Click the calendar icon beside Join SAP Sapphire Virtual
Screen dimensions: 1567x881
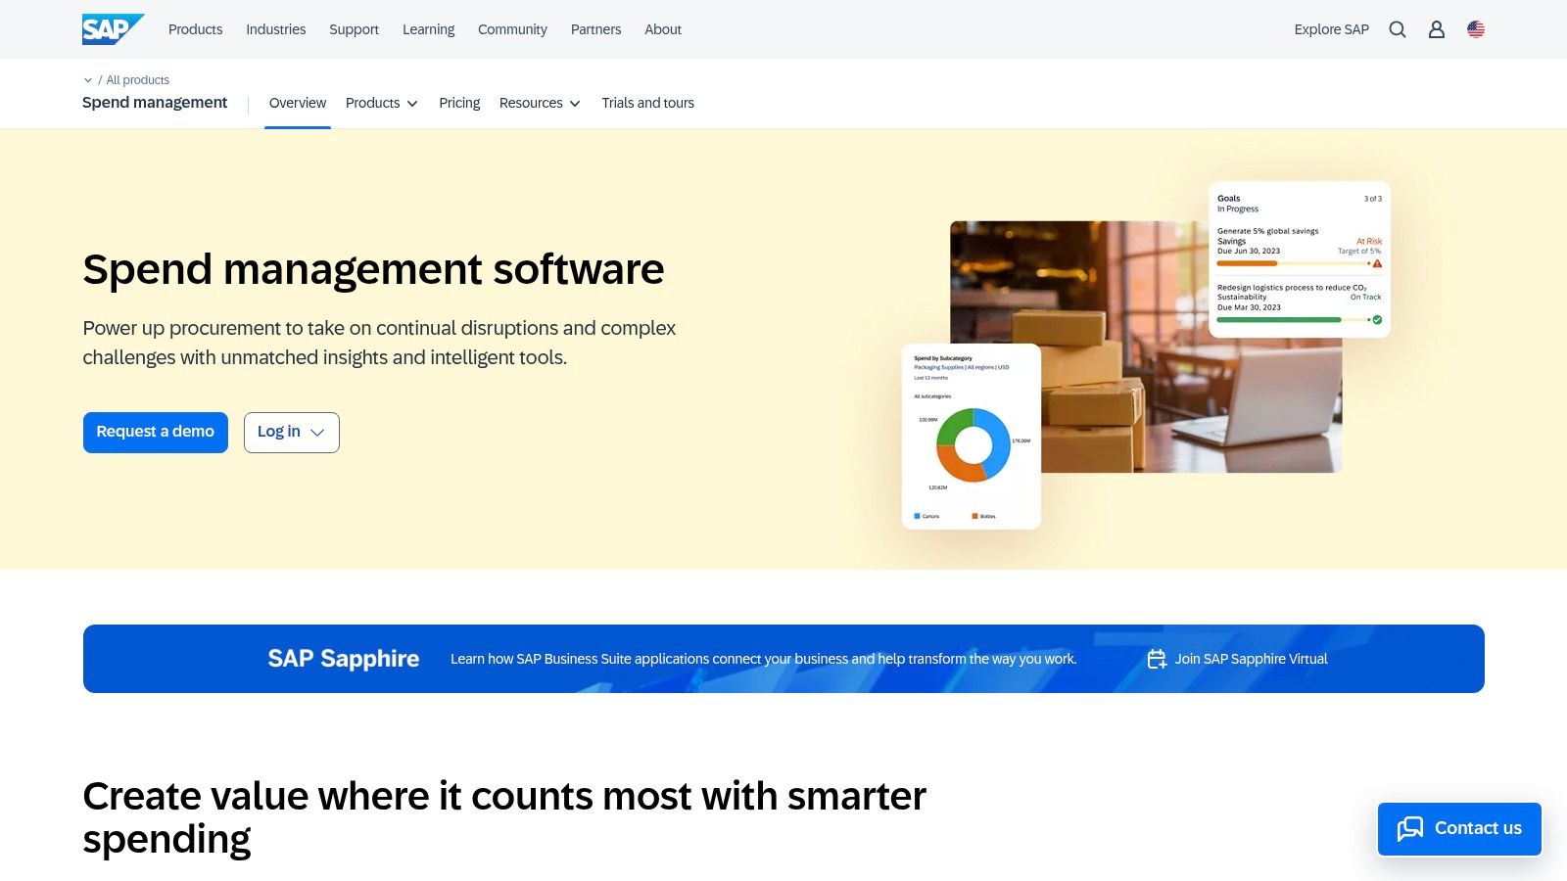(1157, 659)
